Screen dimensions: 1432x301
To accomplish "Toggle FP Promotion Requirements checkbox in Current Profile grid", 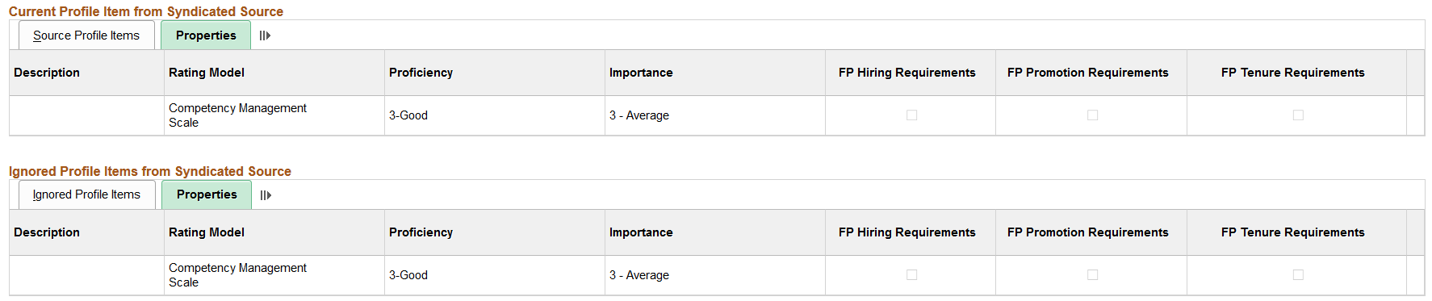I will (1092, 115).
